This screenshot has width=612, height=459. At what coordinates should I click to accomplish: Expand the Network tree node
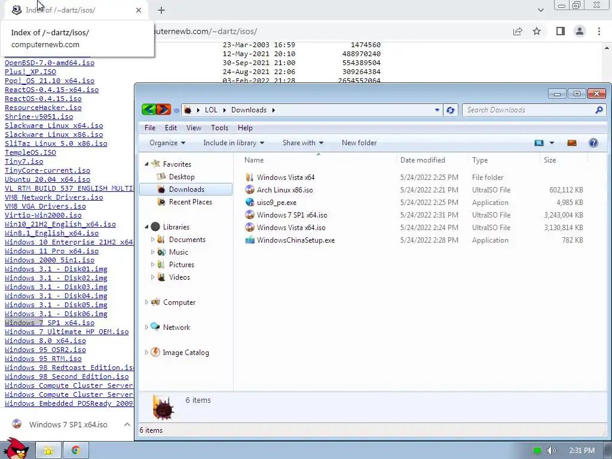[147, 327]
